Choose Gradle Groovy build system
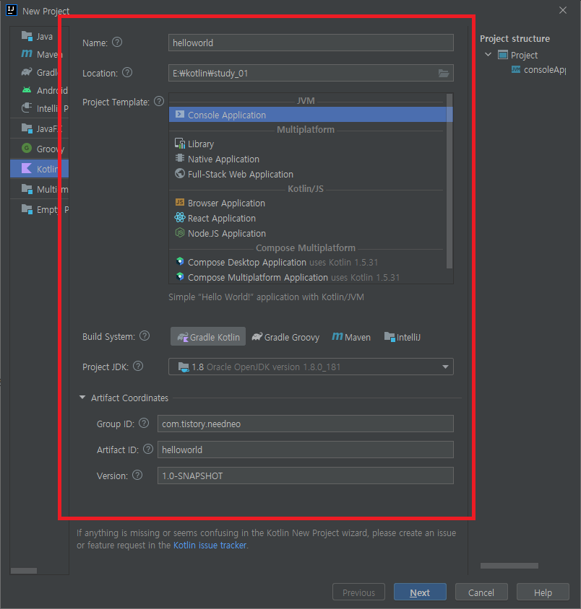 pos(286,337)
